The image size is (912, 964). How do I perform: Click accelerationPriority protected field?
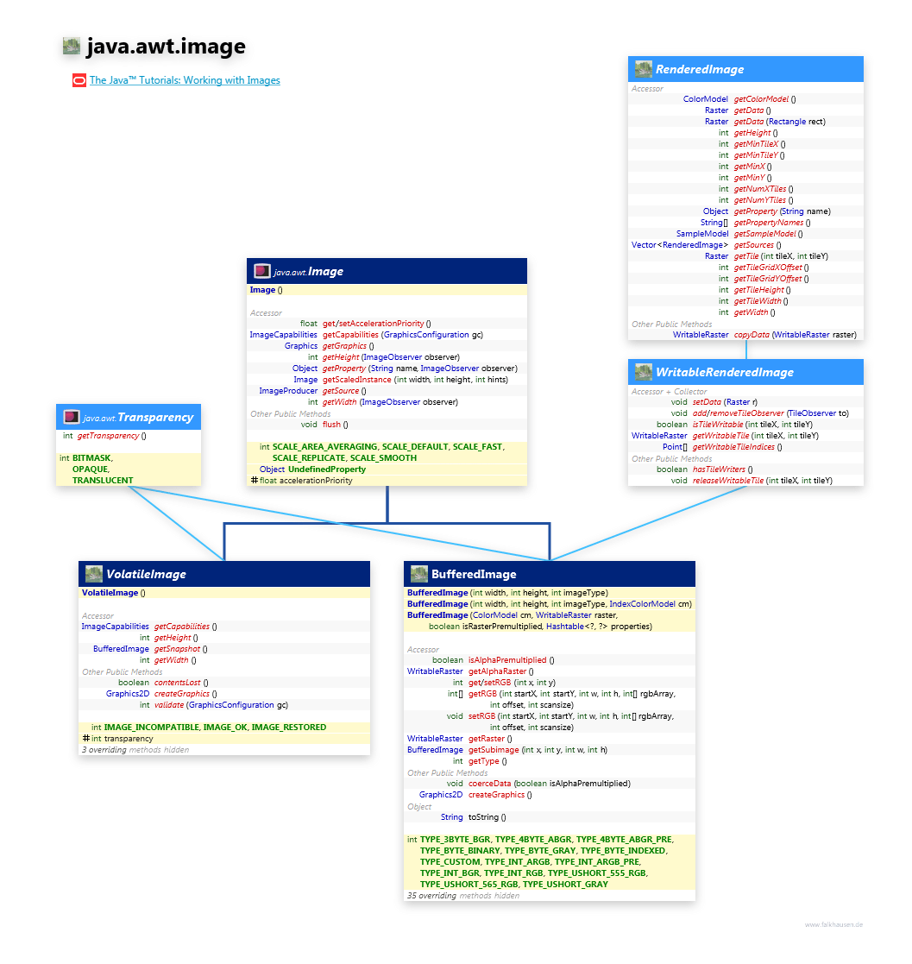(316, 481)
